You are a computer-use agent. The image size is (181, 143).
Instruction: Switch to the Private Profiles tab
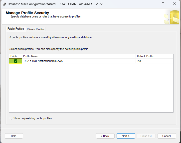pos(36,29)
